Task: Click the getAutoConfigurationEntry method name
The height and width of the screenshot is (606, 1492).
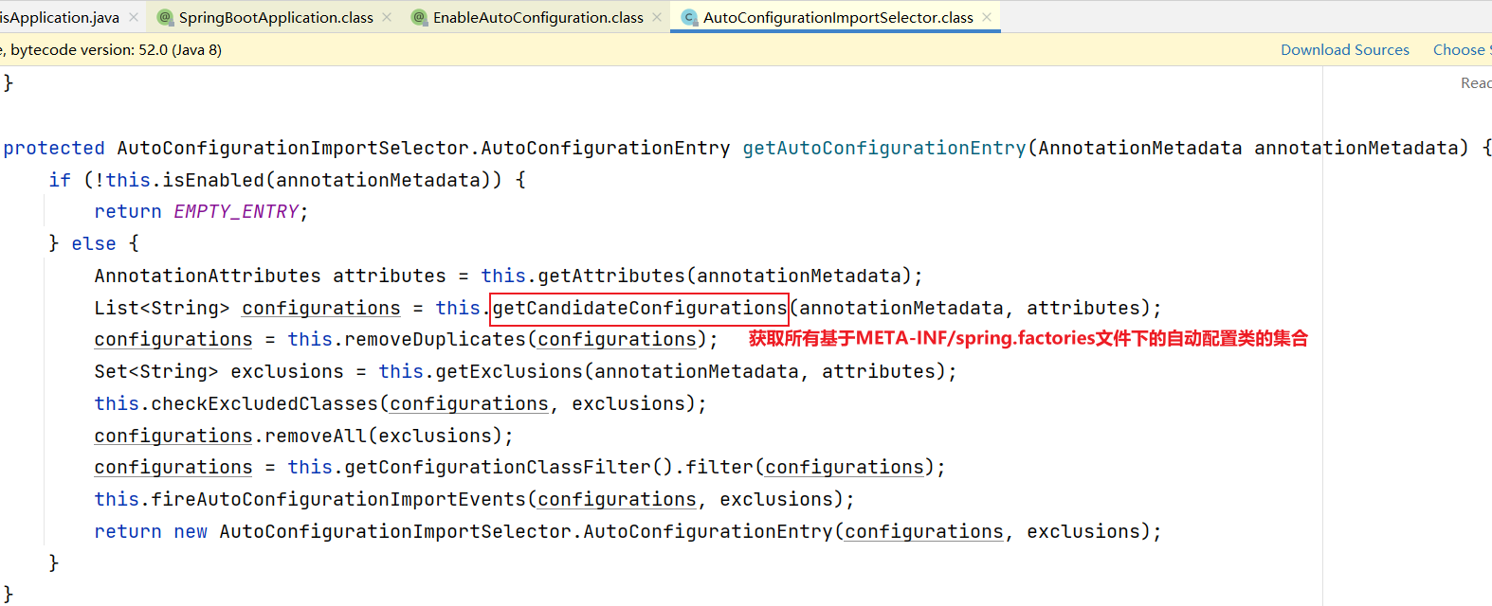Action: click(884, 148)
